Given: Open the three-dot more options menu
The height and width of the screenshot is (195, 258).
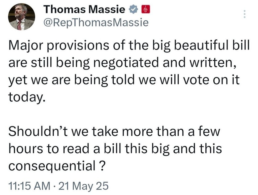Looking at the screenshot, I should point(244,14).
